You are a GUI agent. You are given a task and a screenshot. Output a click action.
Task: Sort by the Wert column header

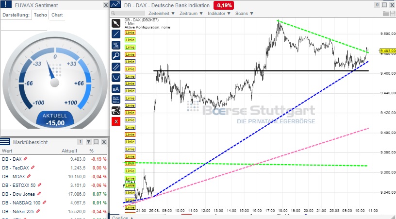tap(7, 151)
